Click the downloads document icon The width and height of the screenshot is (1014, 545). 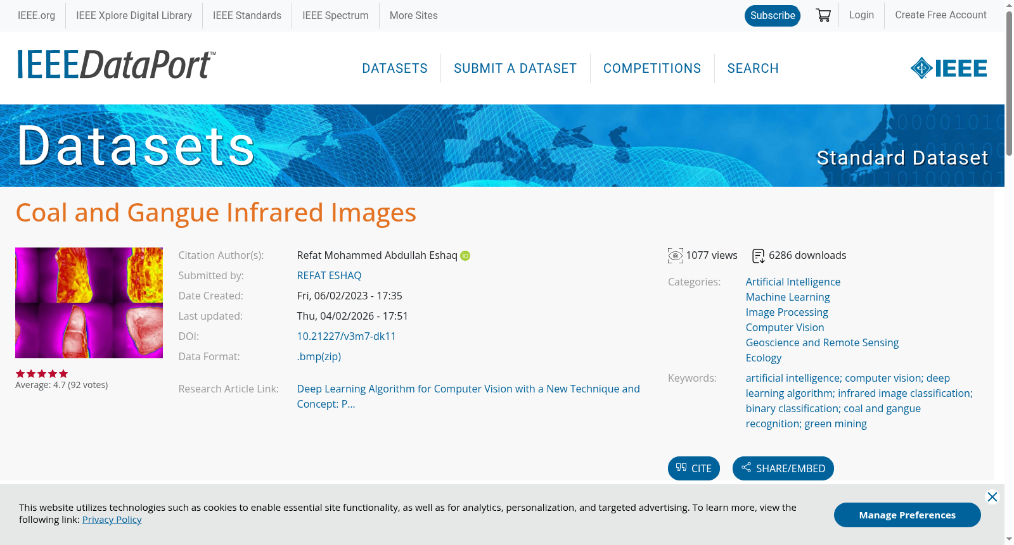758,256
